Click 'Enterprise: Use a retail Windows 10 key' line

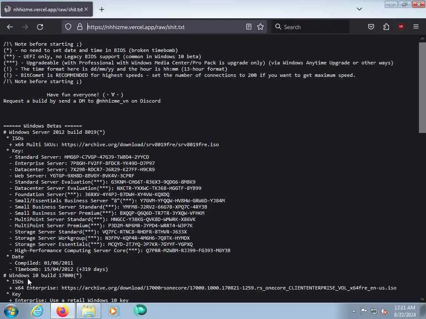72,300
